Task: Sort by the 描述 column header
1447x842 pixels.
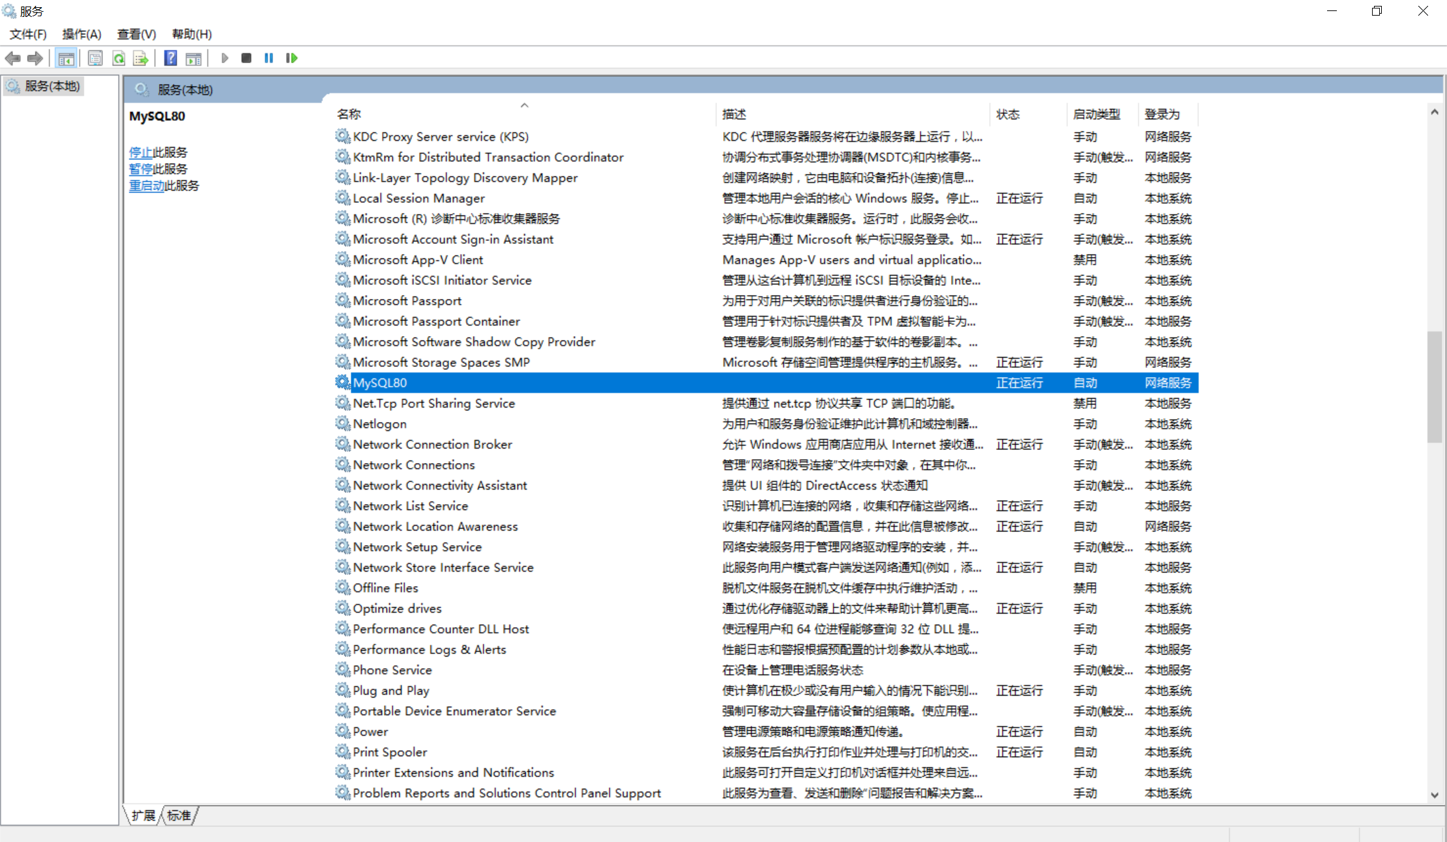Action: [x=853, y=114]
